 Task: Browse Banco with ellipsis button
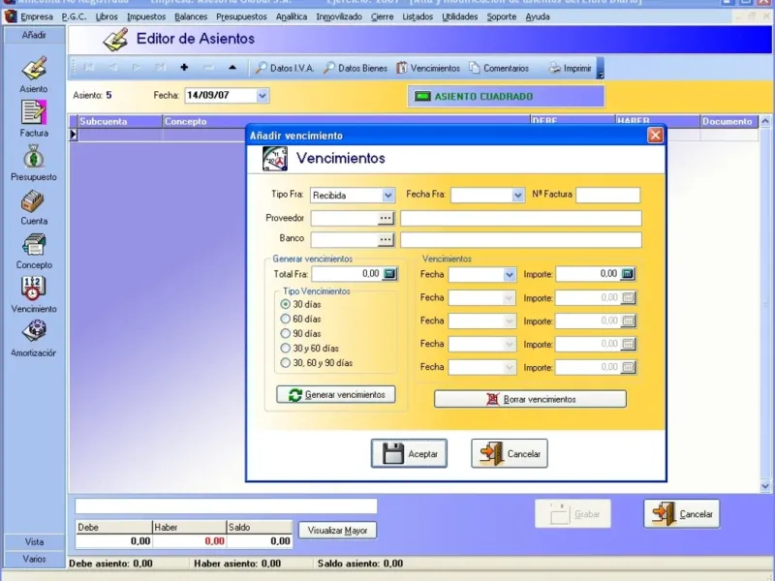[386, 239]
